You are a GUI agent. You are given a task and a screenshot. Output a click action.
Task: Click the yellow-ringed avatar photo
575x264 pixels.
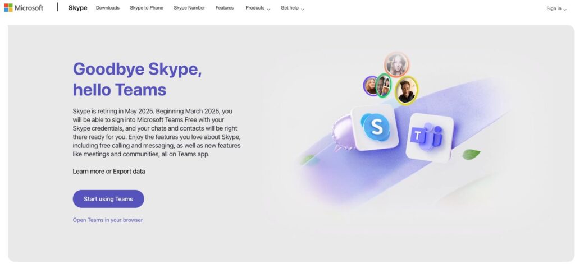tap(407, 90)
